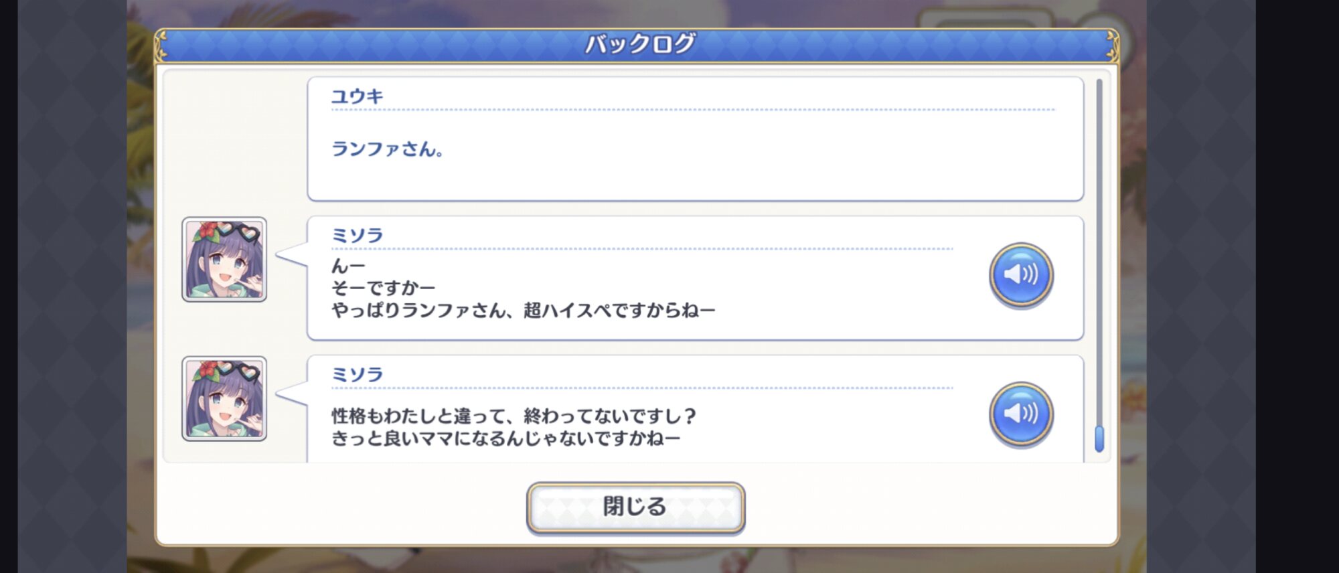Screen dimensions: 1339x573
Task: Click the gold ornament at title bar's left end
Action: coord(161,46)
